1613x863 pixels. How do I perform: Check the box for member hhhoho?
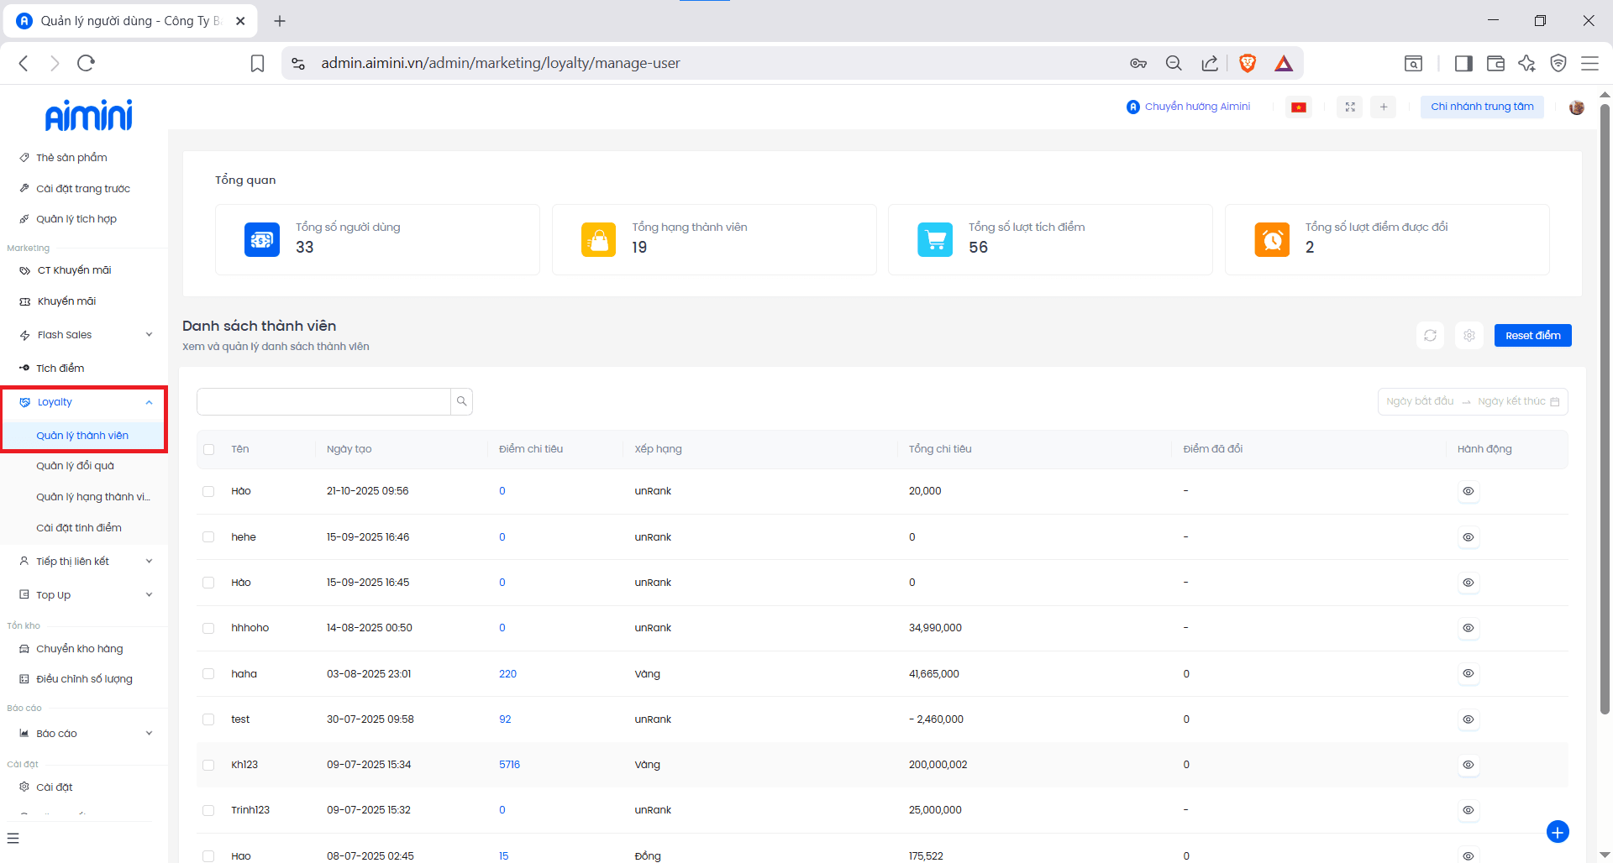click(208, 628)
